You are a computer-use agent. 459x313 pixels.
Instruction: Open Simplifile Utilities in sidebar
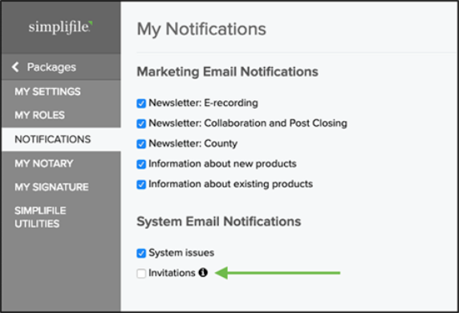[x=61, y=217]
